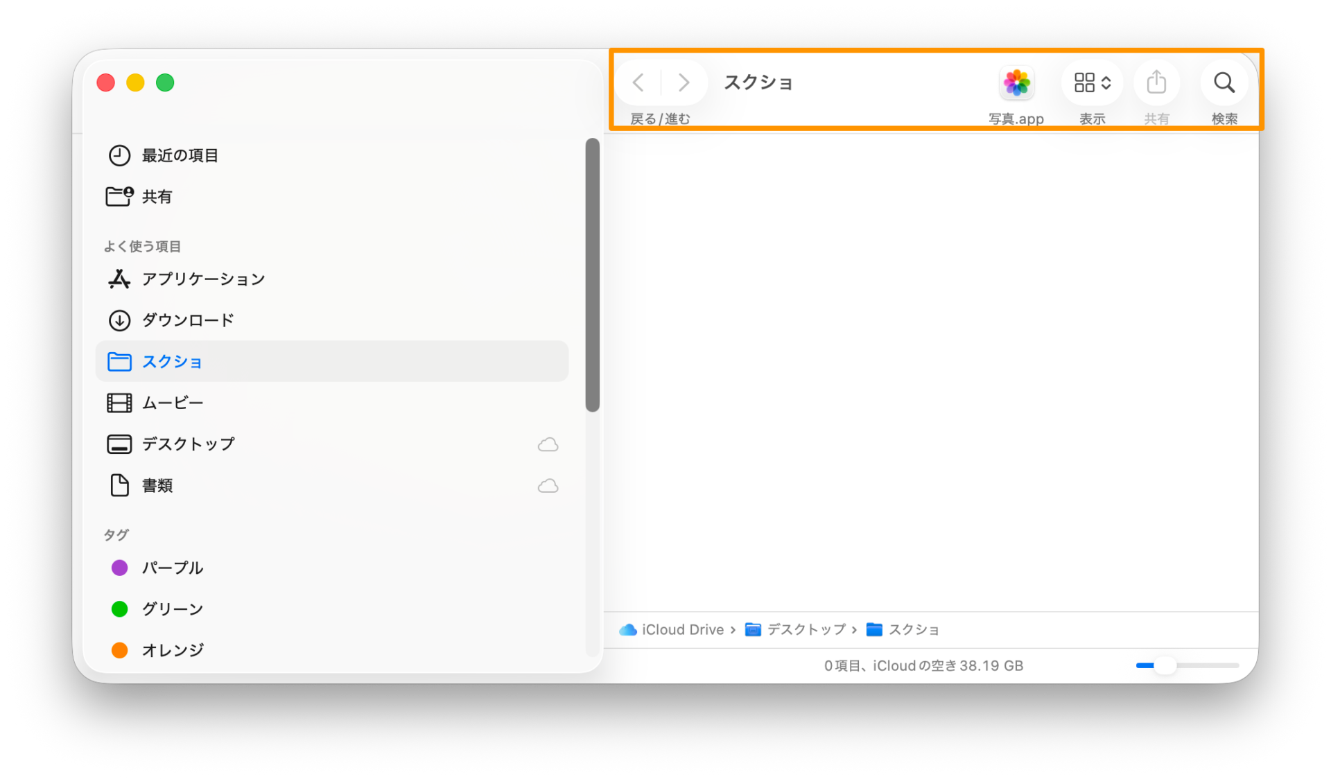Click the back navigation arrow
Image resolution: width=1331 pixels, height=779 pixels.
[638, 82]
